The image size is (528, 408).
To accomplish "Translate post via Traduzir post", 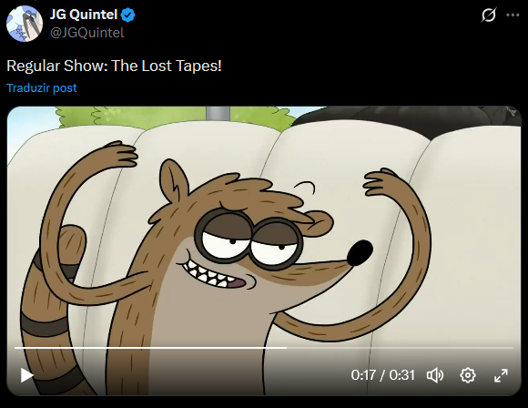I will pyautogui.click(x=42, y=88).
